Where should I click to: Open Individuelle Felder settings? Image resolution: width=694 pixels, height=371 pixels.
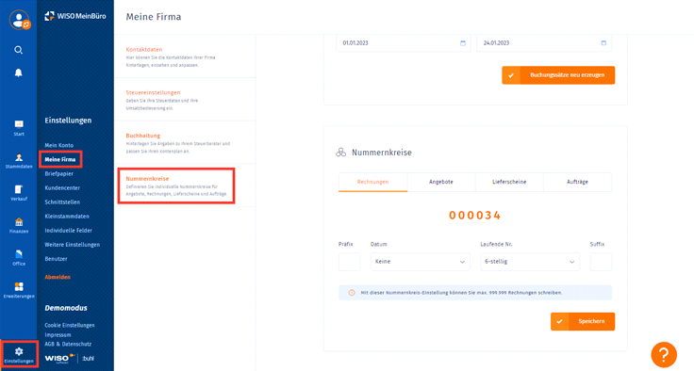point(68,231)
